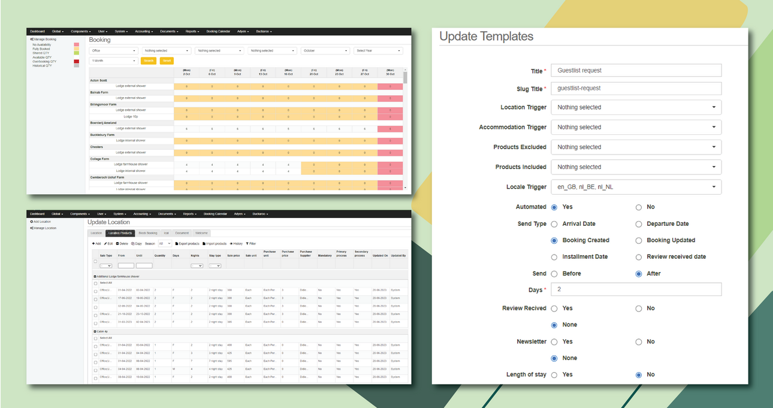
Task: Choose Before for the Send option
Action: [554, 274]
